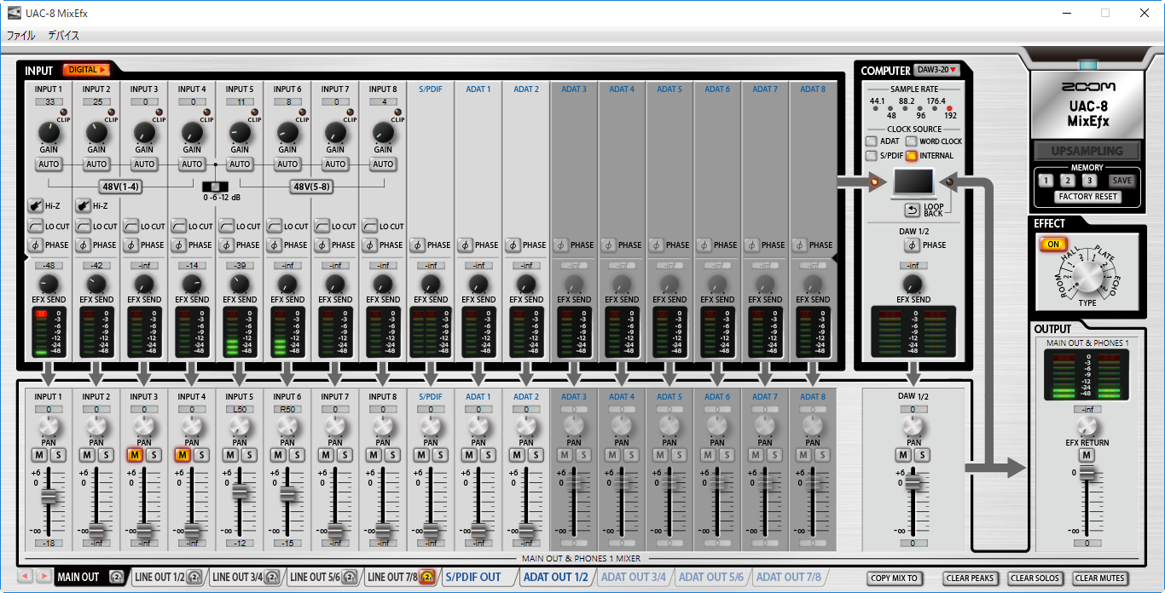Invert PHASE on INPUT 1
This screenshot has width=1165, height=593.
pyautogui.click(x=36, y=245)
